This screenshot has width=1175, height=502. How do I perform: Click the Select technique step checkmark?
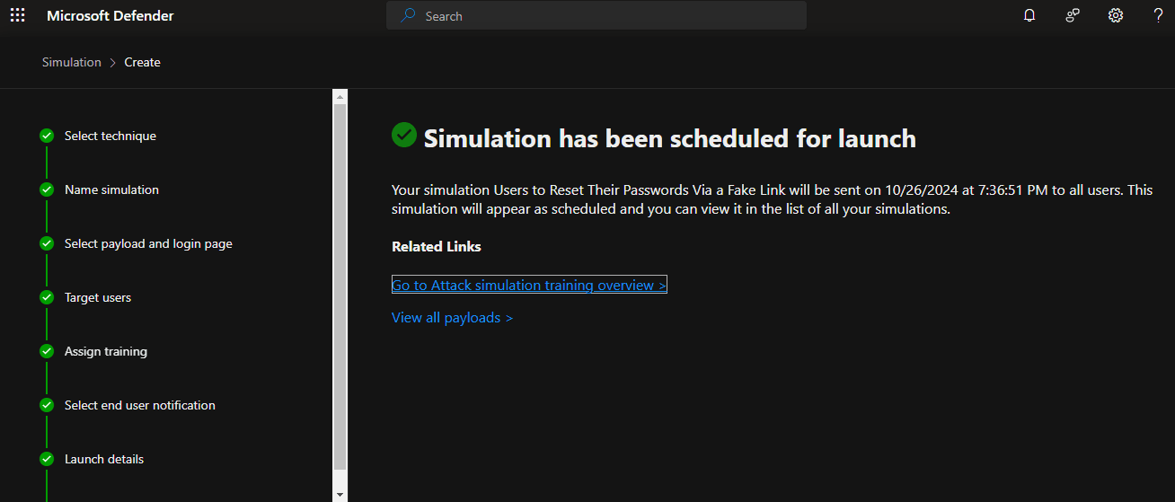(x=47, y=136)
